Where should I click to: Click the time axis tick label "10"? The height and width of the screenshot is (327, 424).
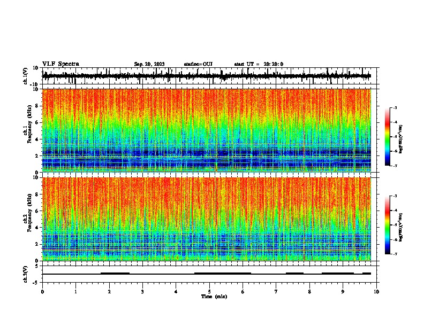376,292
